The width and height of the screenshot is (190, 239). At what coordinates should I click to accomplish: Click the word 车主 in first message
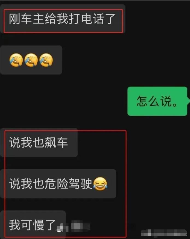[33, 19]
